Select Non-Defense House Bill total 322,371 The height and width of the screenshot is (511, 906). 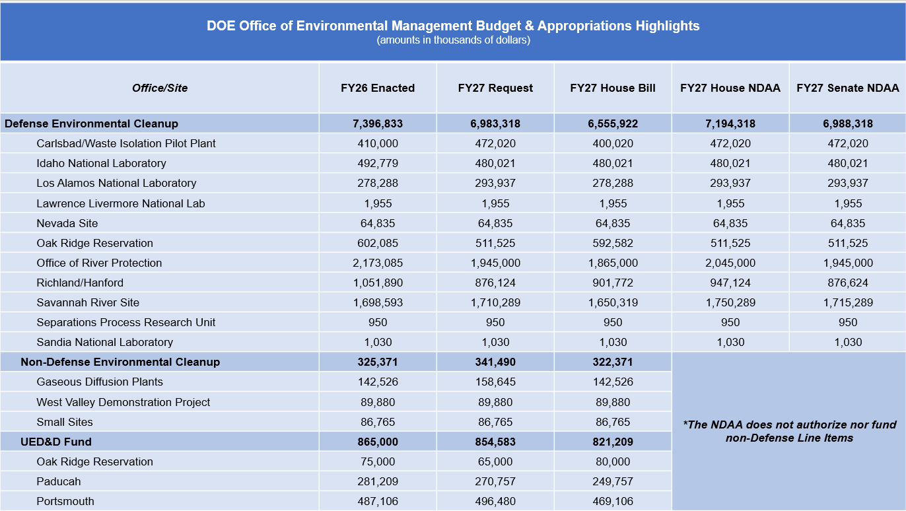pos(613,362)
